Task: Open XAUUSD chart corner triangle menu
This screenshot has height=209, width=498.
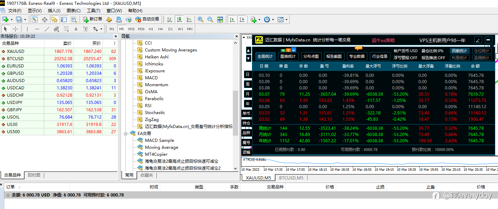Action: pyautogui.click(x=243, y=38)
